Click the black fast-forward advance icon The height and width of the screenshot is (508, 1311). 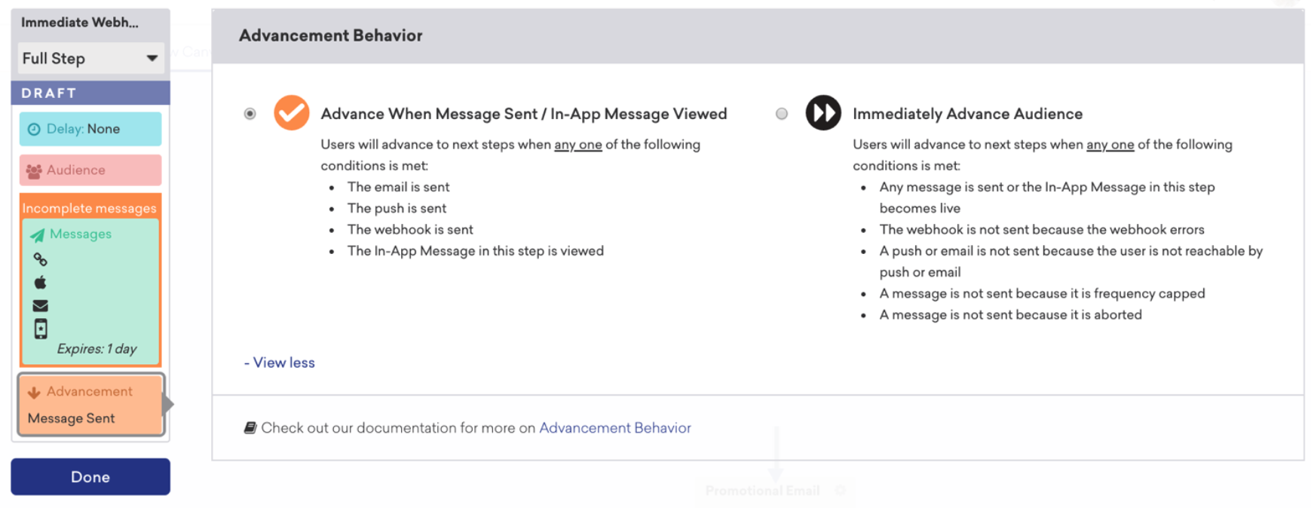point(822,113)
